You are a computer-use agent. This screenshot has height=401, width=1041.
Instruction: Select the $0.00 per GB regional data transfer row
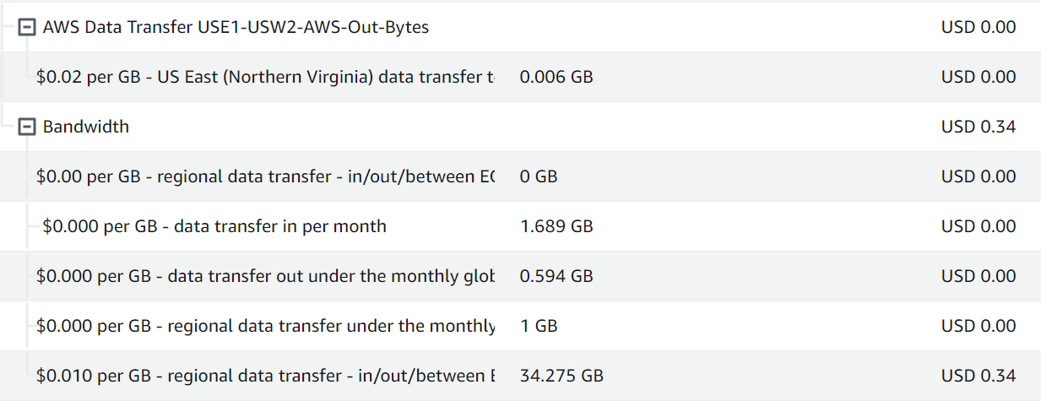[x=264, y=176]
